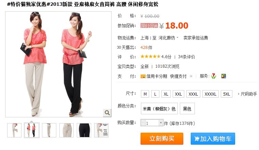The image size is (259, 150).
Task: Select size M option
Action: click(x=145, y=94)
